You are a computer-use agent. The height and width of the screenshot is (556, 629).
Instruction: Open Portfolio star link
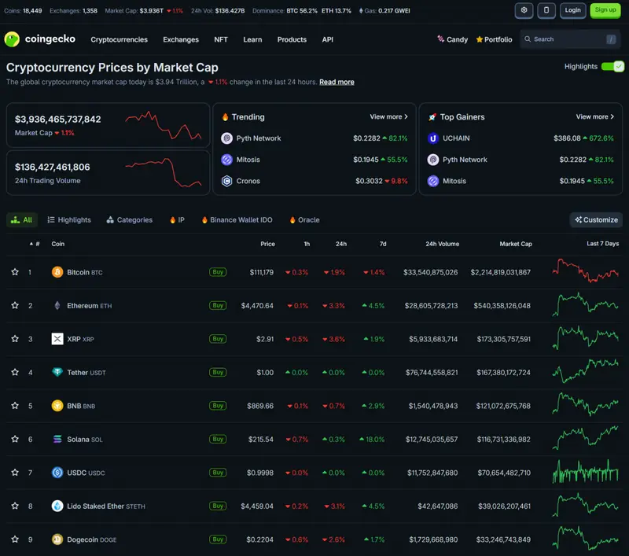[494, 39]
